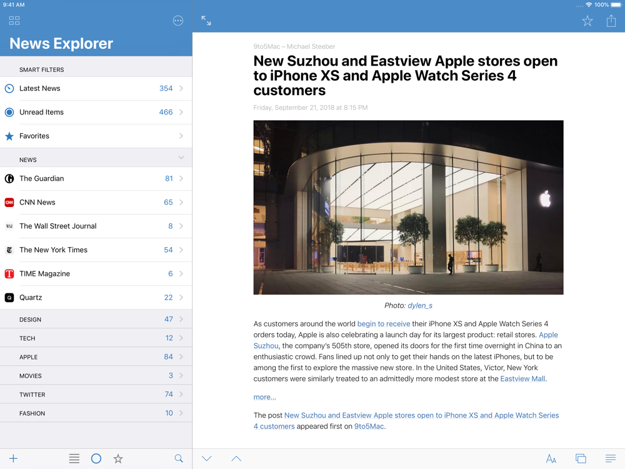Open The New York Times feed
This screenshot has width=625, height=469.
pos(96,250)
